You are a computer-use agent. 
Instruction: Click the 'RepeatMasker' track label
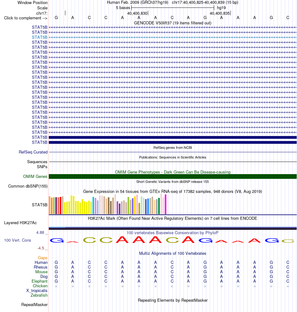pos(34,304)
